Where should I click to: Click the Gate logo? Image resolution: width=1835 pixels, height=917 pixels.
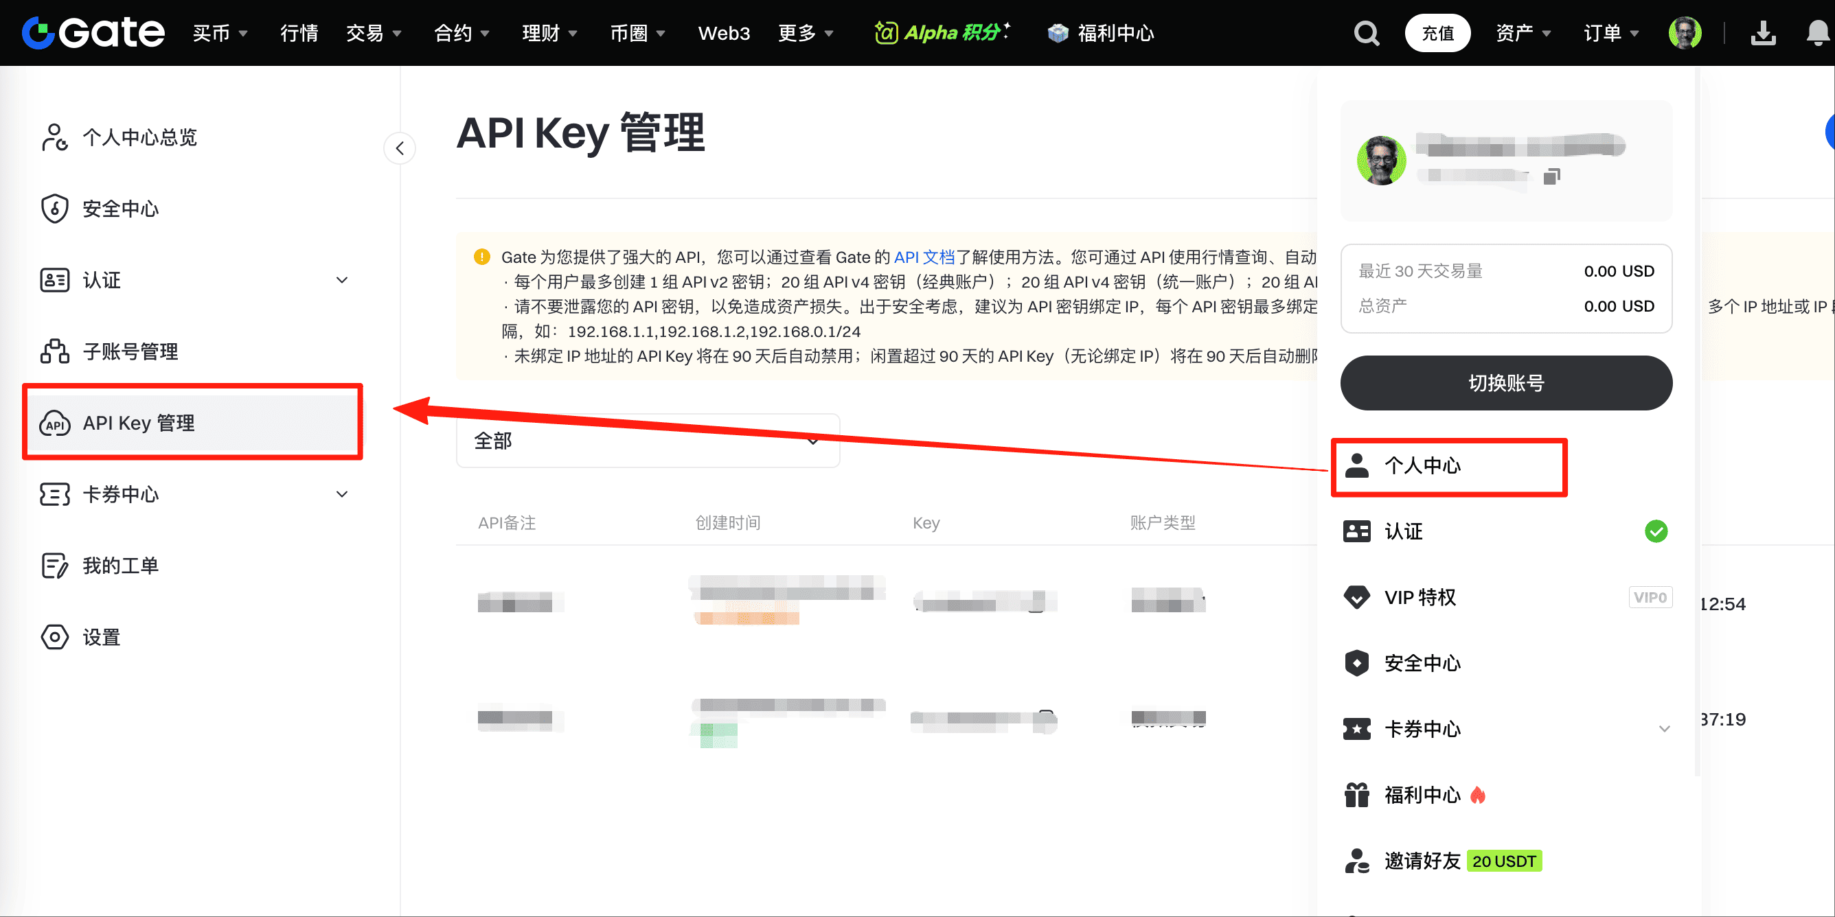click(93, 33)
